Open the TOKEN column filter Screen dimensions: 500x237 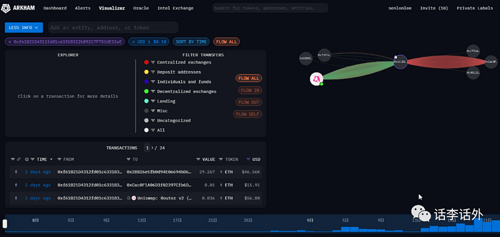pos(221,159)
